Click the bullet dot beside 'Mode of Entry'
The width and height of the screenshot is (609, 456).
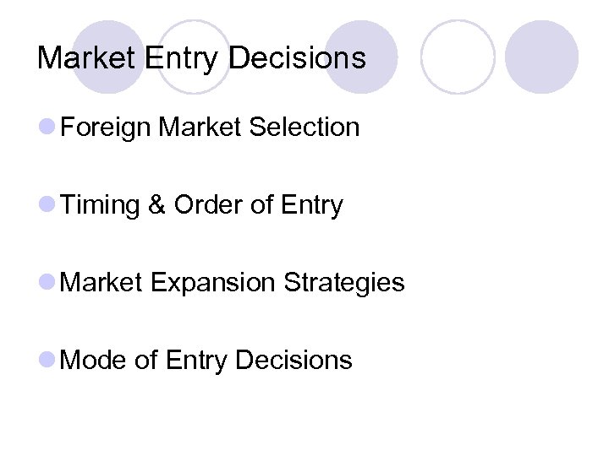click(x=47, y=361)
